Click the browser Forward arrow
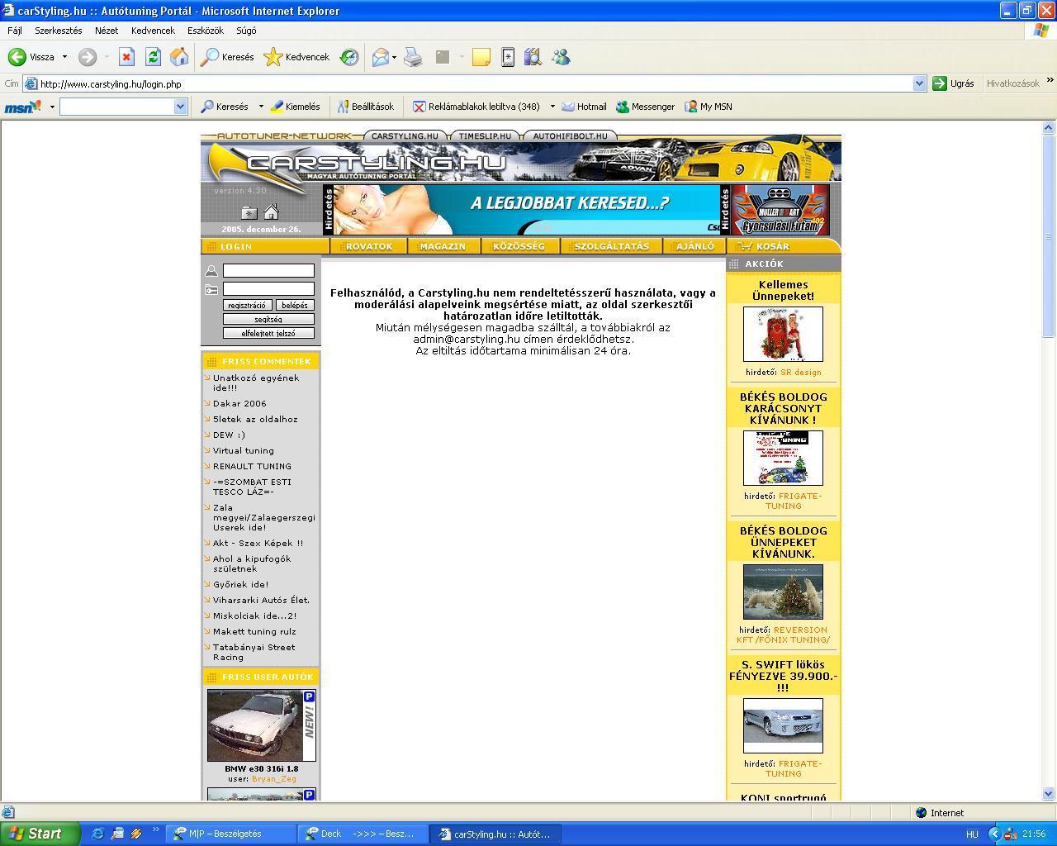1057x846 pixels. [88, 57]
